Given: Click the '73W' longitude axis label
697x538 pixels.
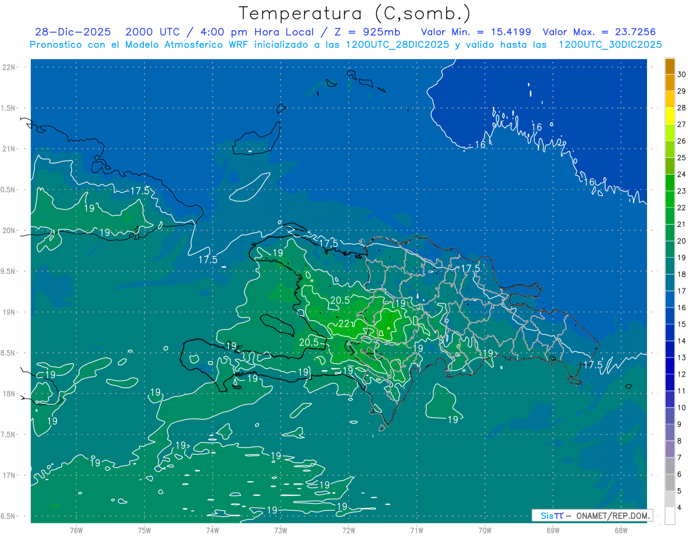Looking at the screenshot, I should (x=281, y=530).
